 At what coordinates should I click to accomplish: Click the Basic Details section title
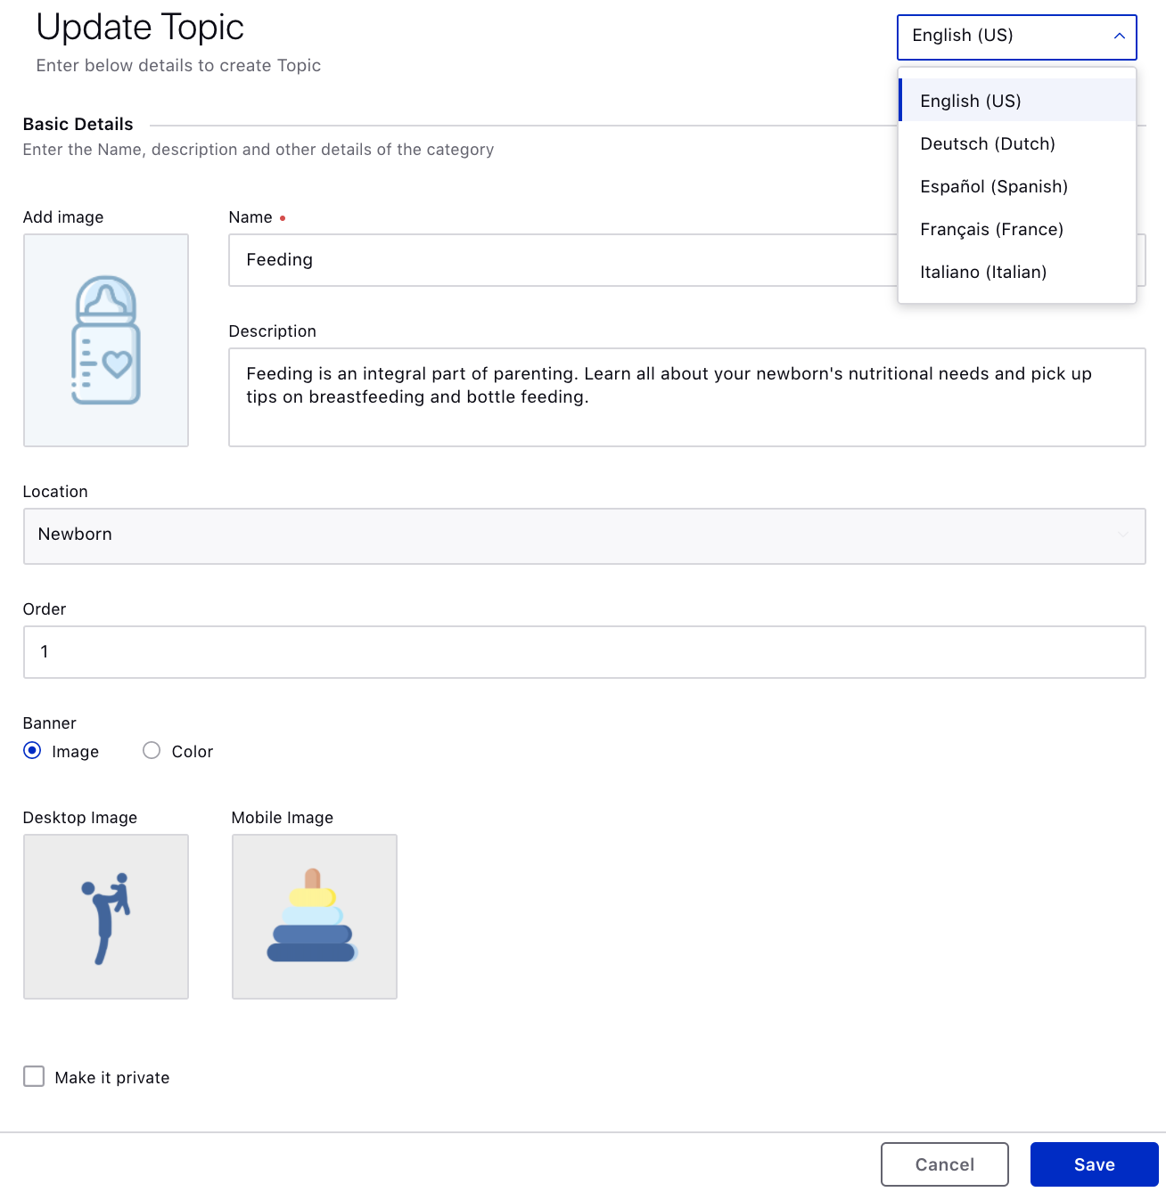point(78,124)
